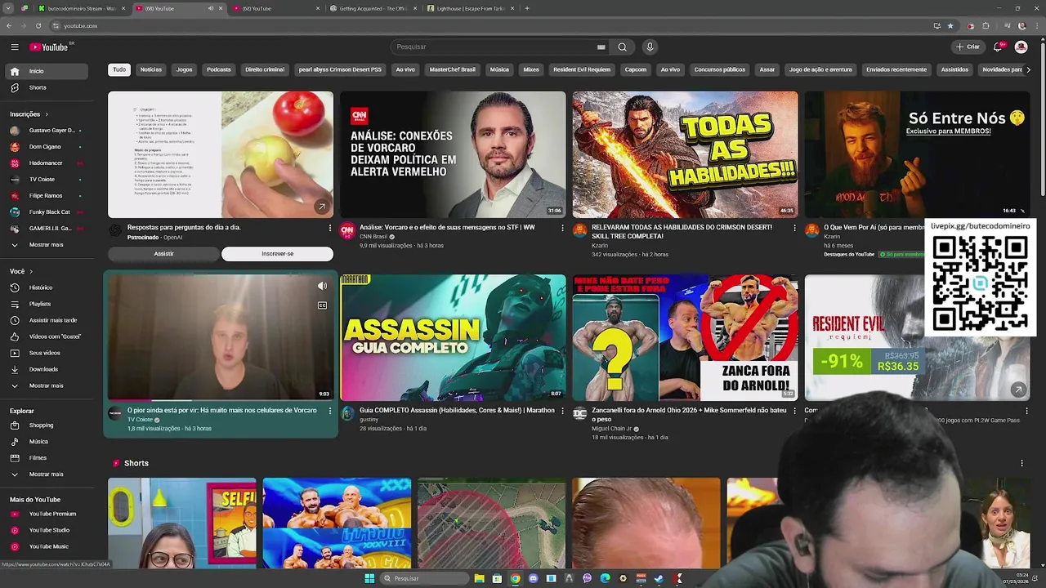Toggle captions on the previewing video

coord(322,305)
